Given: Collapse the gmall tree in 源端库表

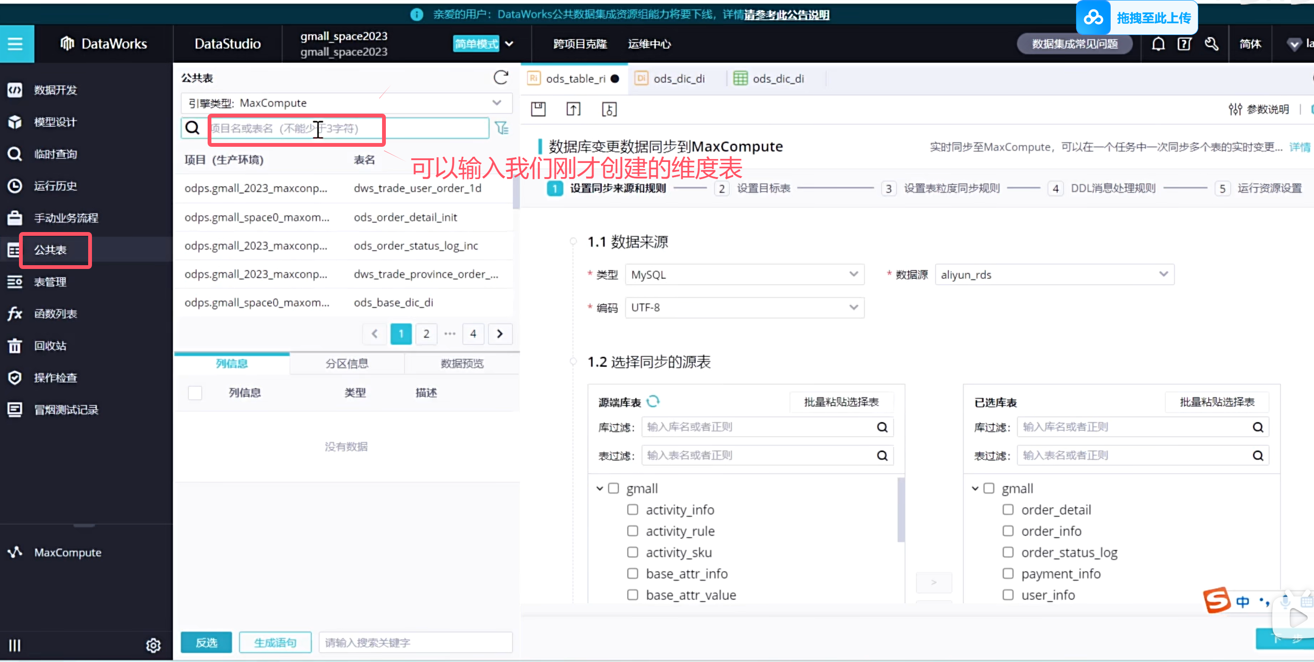Looking at the screenshot, I should (600, 488).
